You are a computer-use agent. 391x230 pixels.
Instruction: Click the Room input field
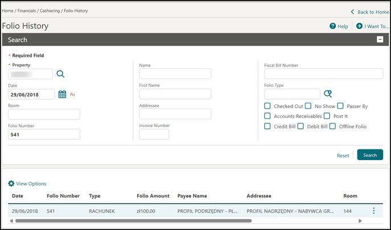pos(44,114)
